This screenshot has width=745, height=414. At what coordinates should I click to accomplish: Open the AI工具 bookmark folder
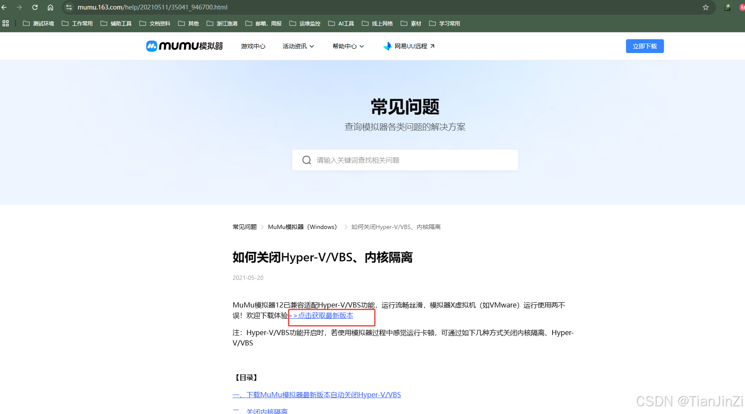(341, 23)
